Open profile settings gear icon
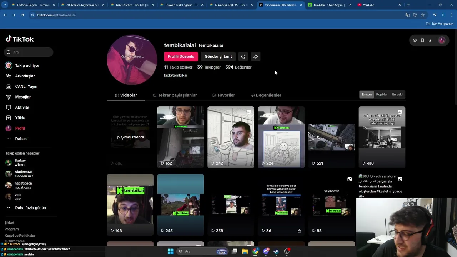Image resolution: width=457 pixels, height=257 pixels. 243,56
